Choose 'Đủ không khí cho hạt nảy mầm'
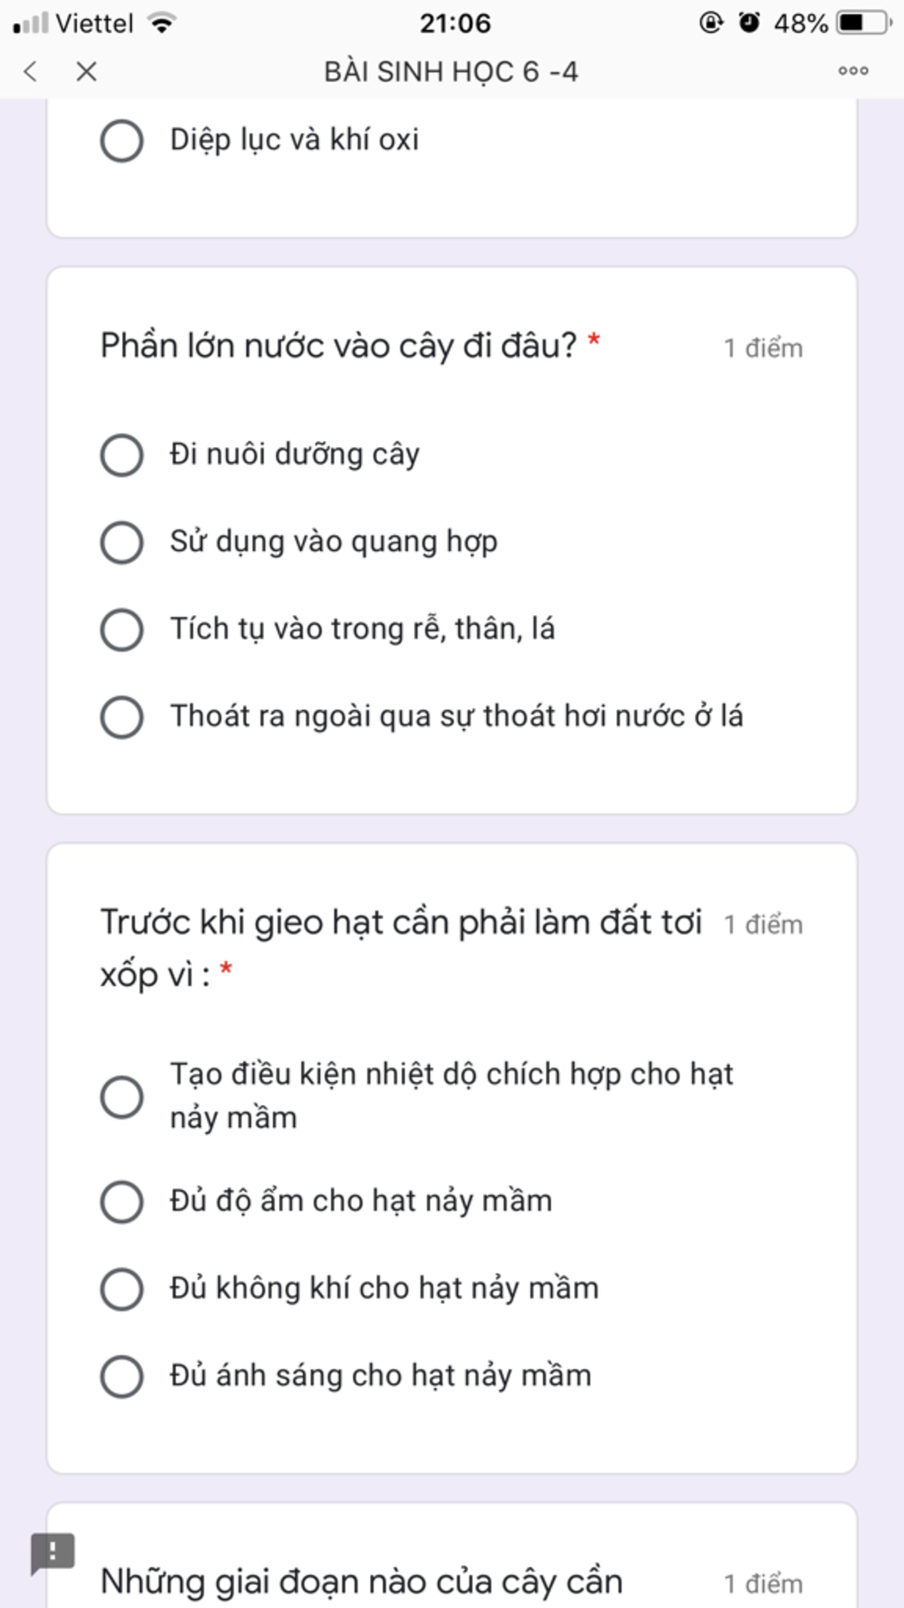 (x=122, y=1288)
